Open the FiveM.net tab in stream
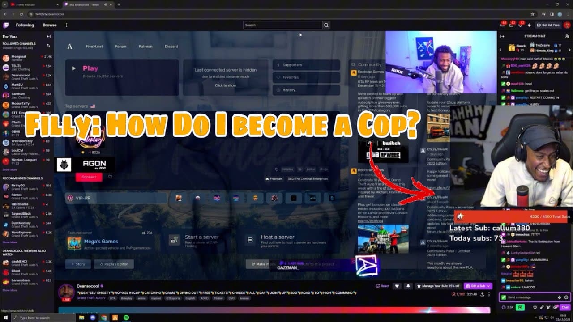The image size is (573, 322). point(94,46)
